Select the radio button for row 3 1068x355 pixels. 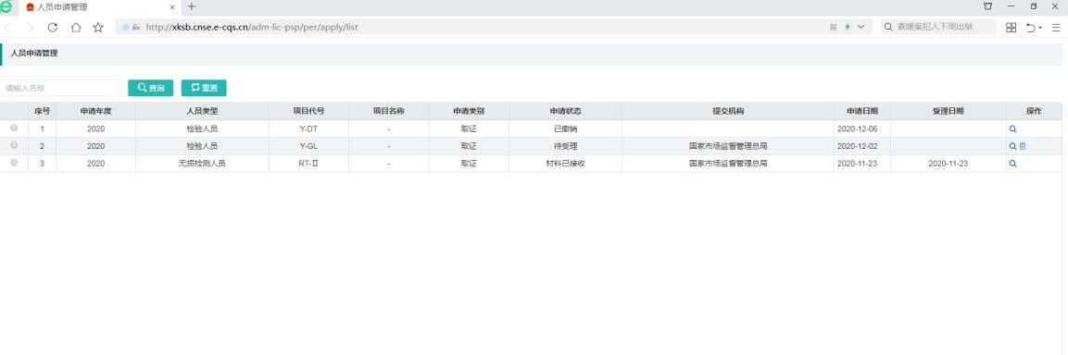(x=14, y=163)
